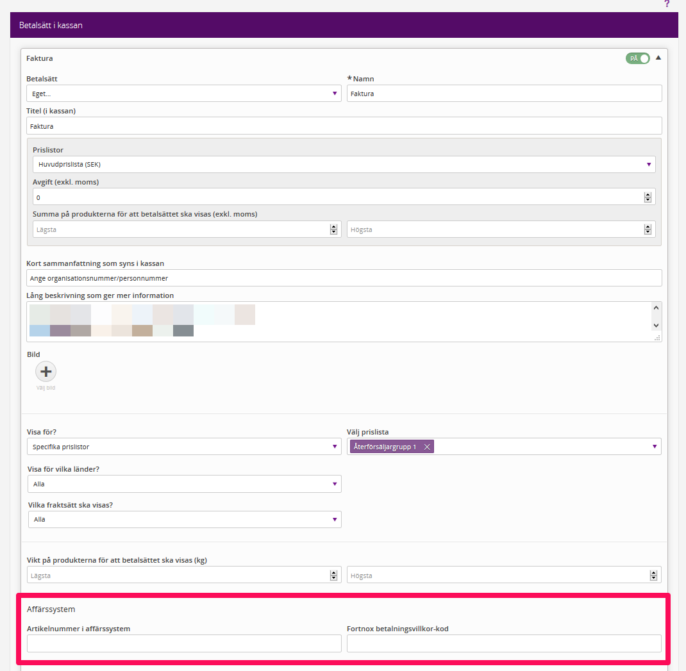Screen dimensions: 686x671
Task: Open the Betalsätt dropdown showing Eget...
Action: [184, 93]
